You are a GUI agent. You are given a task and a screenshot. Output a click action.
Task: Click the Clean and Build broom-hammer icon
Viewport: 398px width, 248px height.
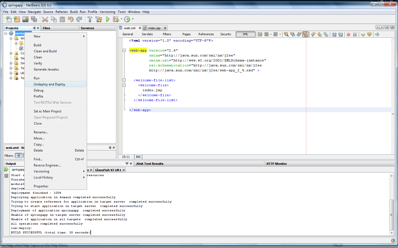click(98, 19)
